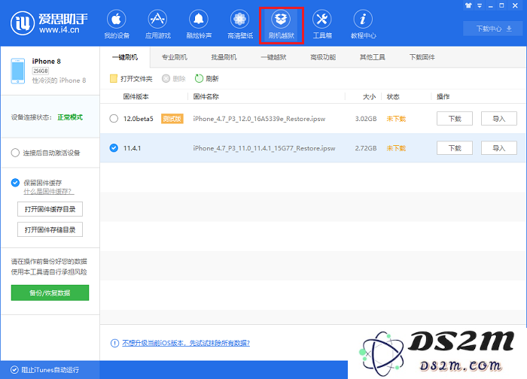The width and height of the screenshot is (527, 379).
Task: Open the 不想升级当前iOS版本 link
Action: pyautogui.click(x=186, y=343)
